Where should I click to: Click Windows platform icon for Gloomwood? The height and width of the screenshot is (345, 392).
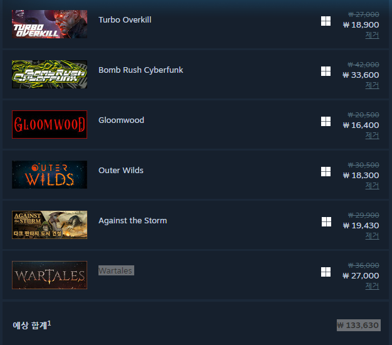[x=326, y=122]
